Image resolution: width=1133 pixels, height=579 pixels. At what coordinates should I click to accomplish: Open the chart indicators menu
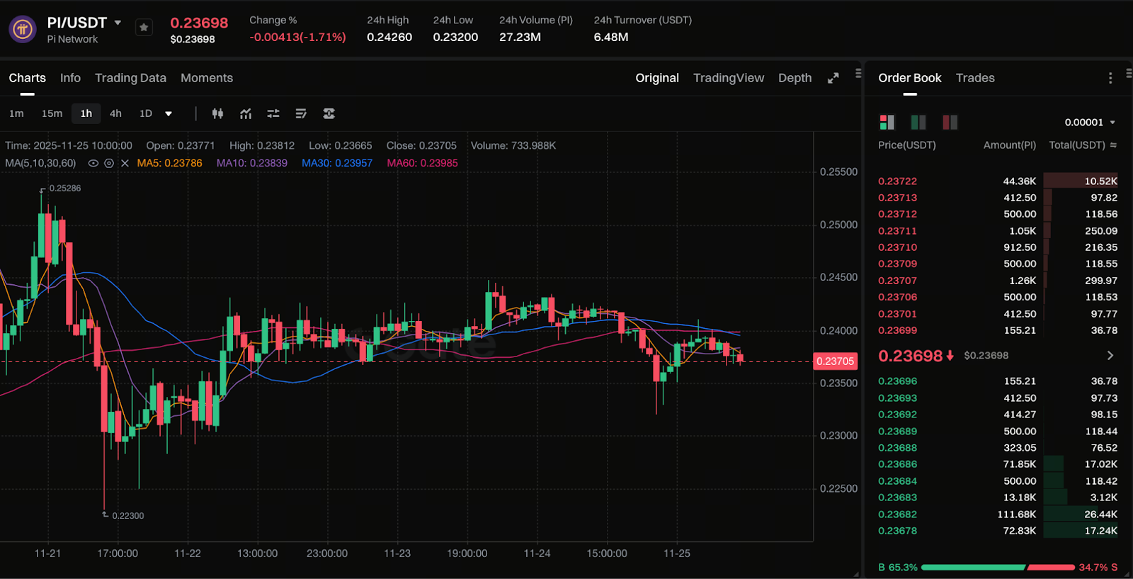tap(246, 113)
